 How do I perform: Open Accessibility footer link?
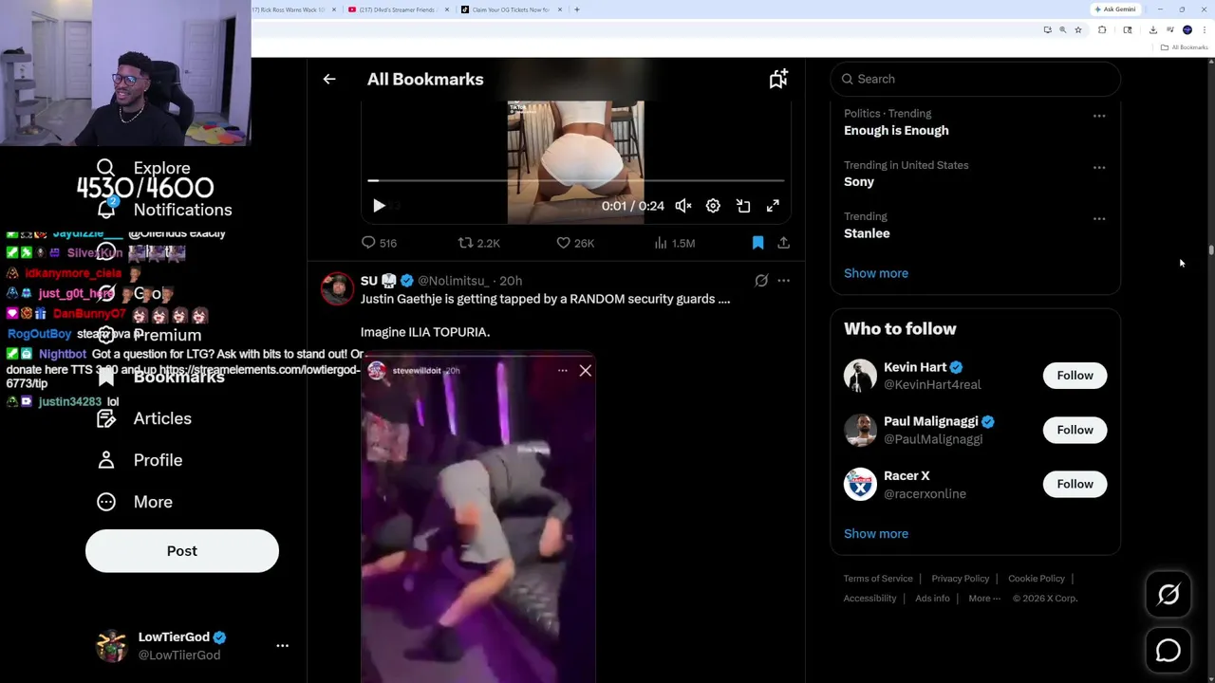pyautogui.click(x=869, y=599)
